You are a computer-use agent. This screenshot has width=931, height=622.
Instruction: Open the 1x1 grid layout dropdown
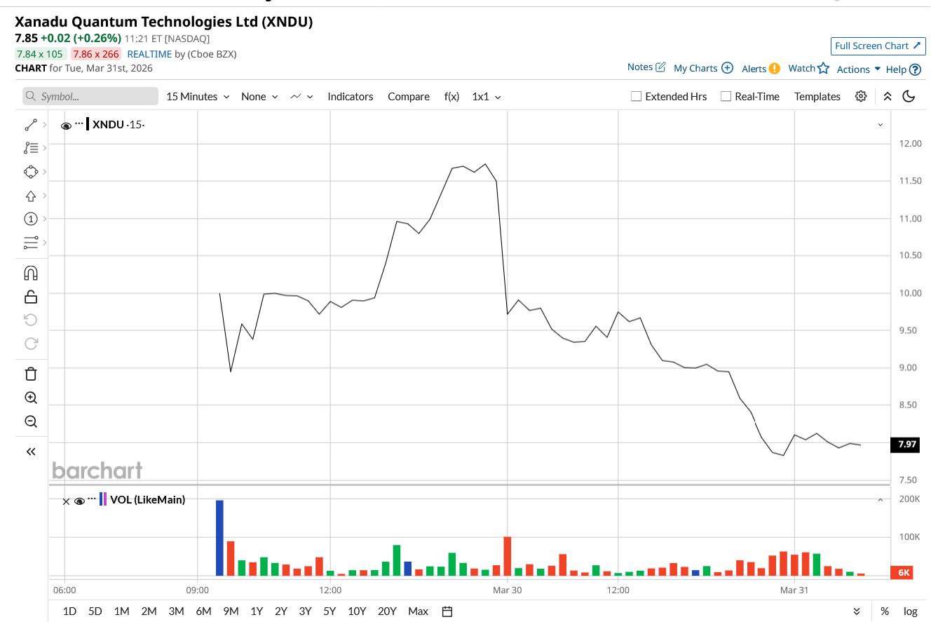click(487, 97)
